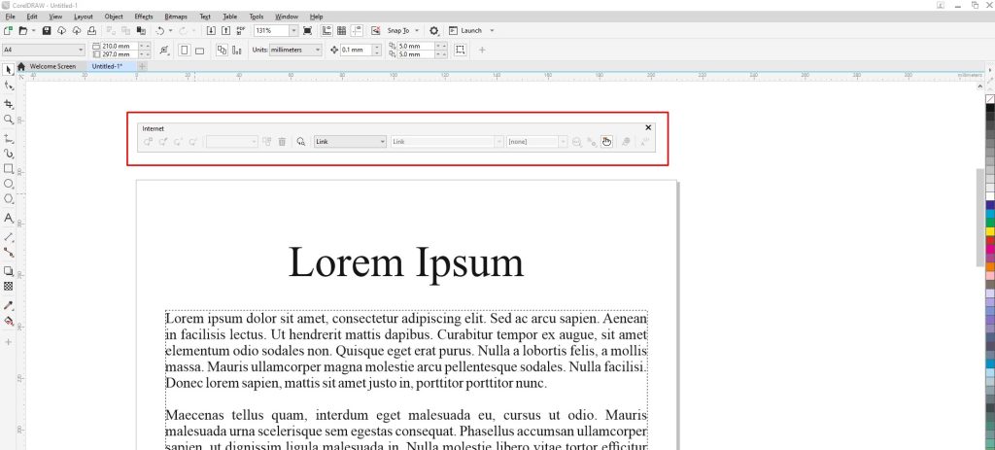
Task: Expand the Undo history dropdown arrow
Action: 170,30
